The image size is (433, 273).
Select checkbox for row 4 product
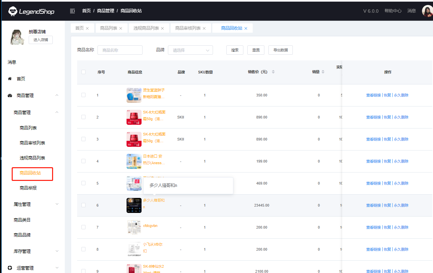click(x=83, y=161)
